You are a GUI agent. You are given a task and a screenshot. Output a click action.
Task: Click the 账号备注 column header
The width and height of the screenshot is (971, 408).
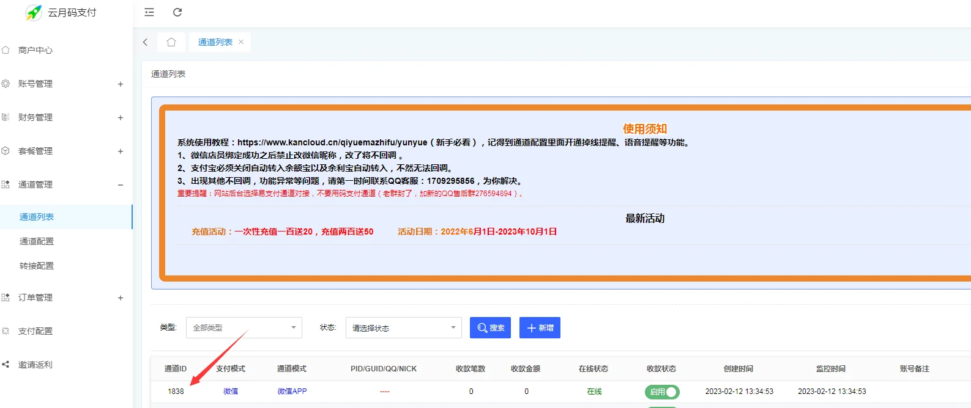(915, 369)
